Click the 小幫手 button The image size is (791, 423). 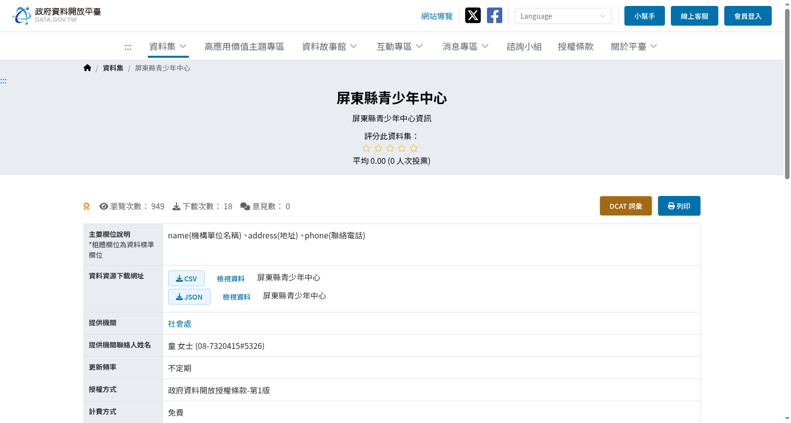(644, 16)
